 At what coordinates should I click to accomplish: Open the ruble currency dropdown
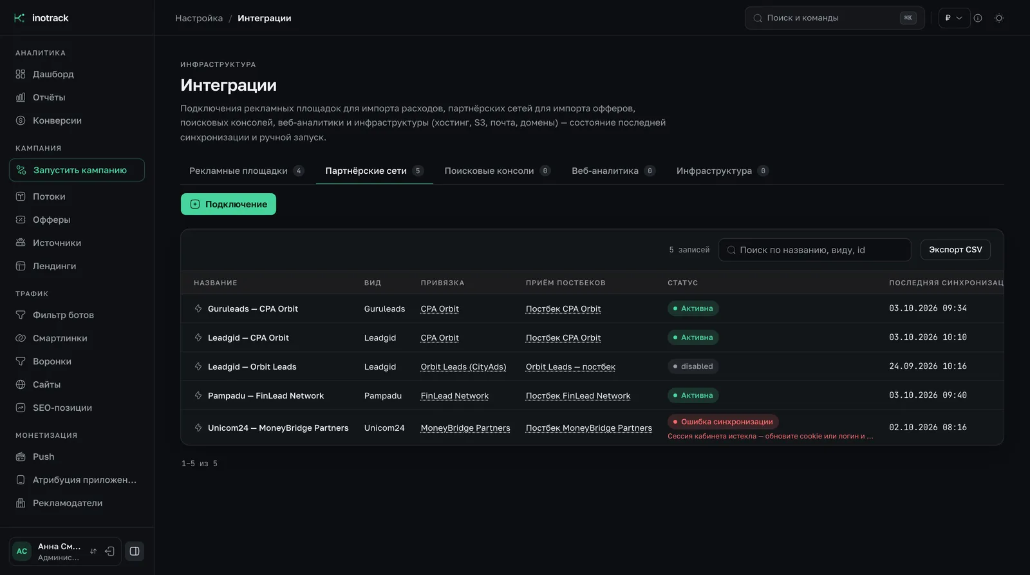point(954,18)
